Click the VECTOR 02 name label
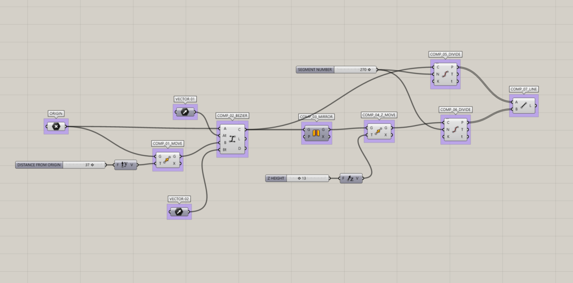Image resolution: width=573 pixels, height=283 pixels. click(179, 199)
